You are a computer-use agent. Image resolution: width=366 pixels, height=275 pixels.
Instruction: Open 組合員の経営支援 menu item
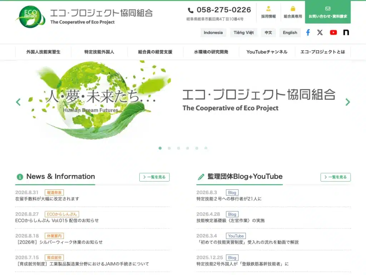[x=155, y=52]
